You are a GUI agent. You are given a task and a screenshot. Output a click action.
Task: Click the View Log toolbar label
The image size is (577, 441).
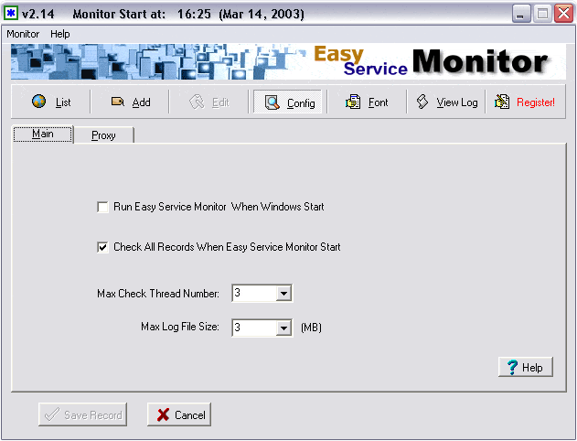point(457,102)
